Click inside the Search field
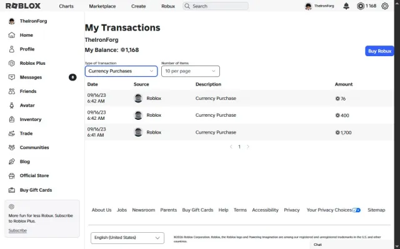400x249 pixels. coord(216,6)
